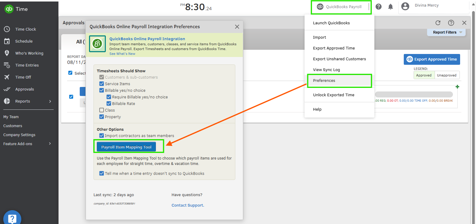The image size is (476, 224).
Task: Uncheck the Service Items checkbox
Action: click(102, 84)
